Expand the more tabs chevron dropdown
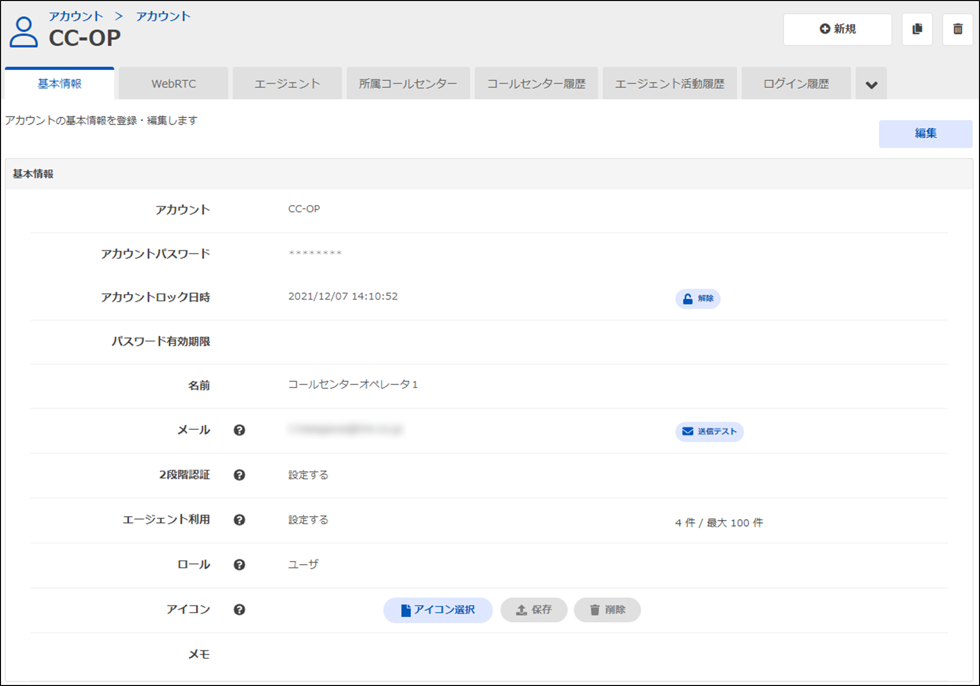 [871, 84]
